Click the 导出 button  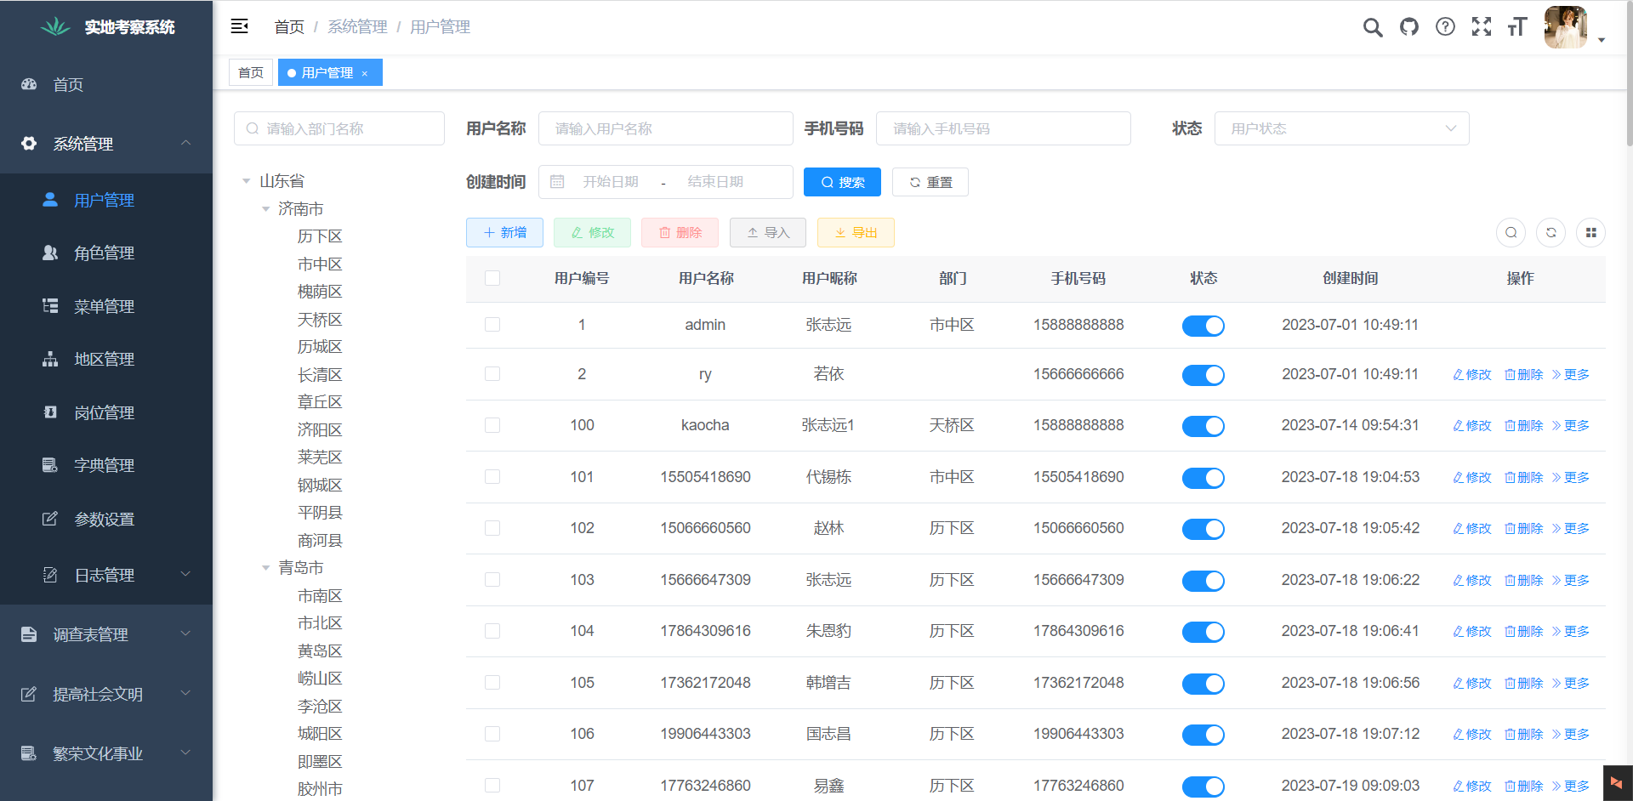tap(856, 232)
